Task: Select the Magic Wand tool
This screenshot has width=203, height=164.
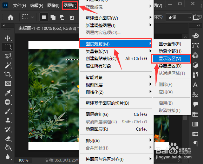Action: click(x=8, y=65)
